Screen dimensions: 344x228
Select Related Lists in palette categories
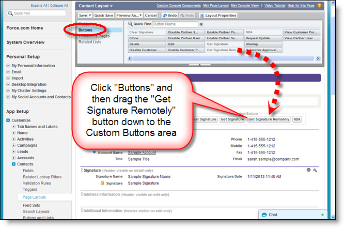coord(90,42)
